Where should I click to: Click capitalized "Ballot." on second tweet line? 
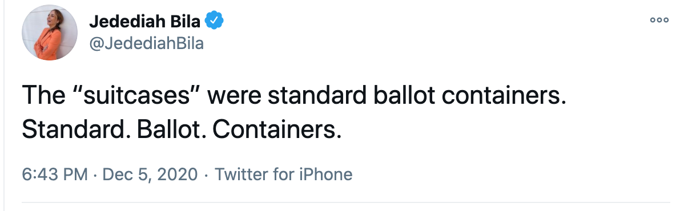coord(171,129)
